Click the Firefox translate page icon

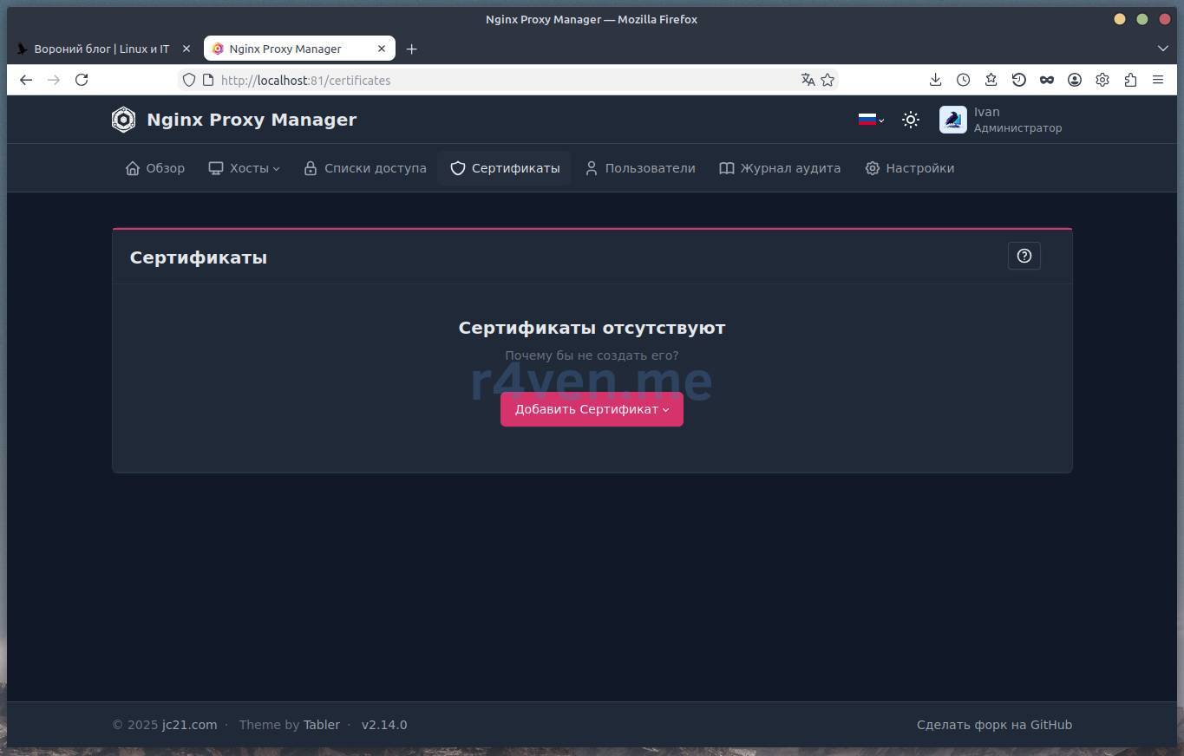coord(808,80)
